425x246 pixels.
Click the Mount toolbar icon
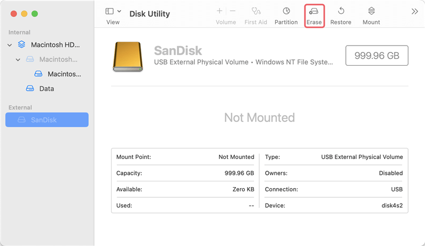pyautogui.click(x=371, y=11)
